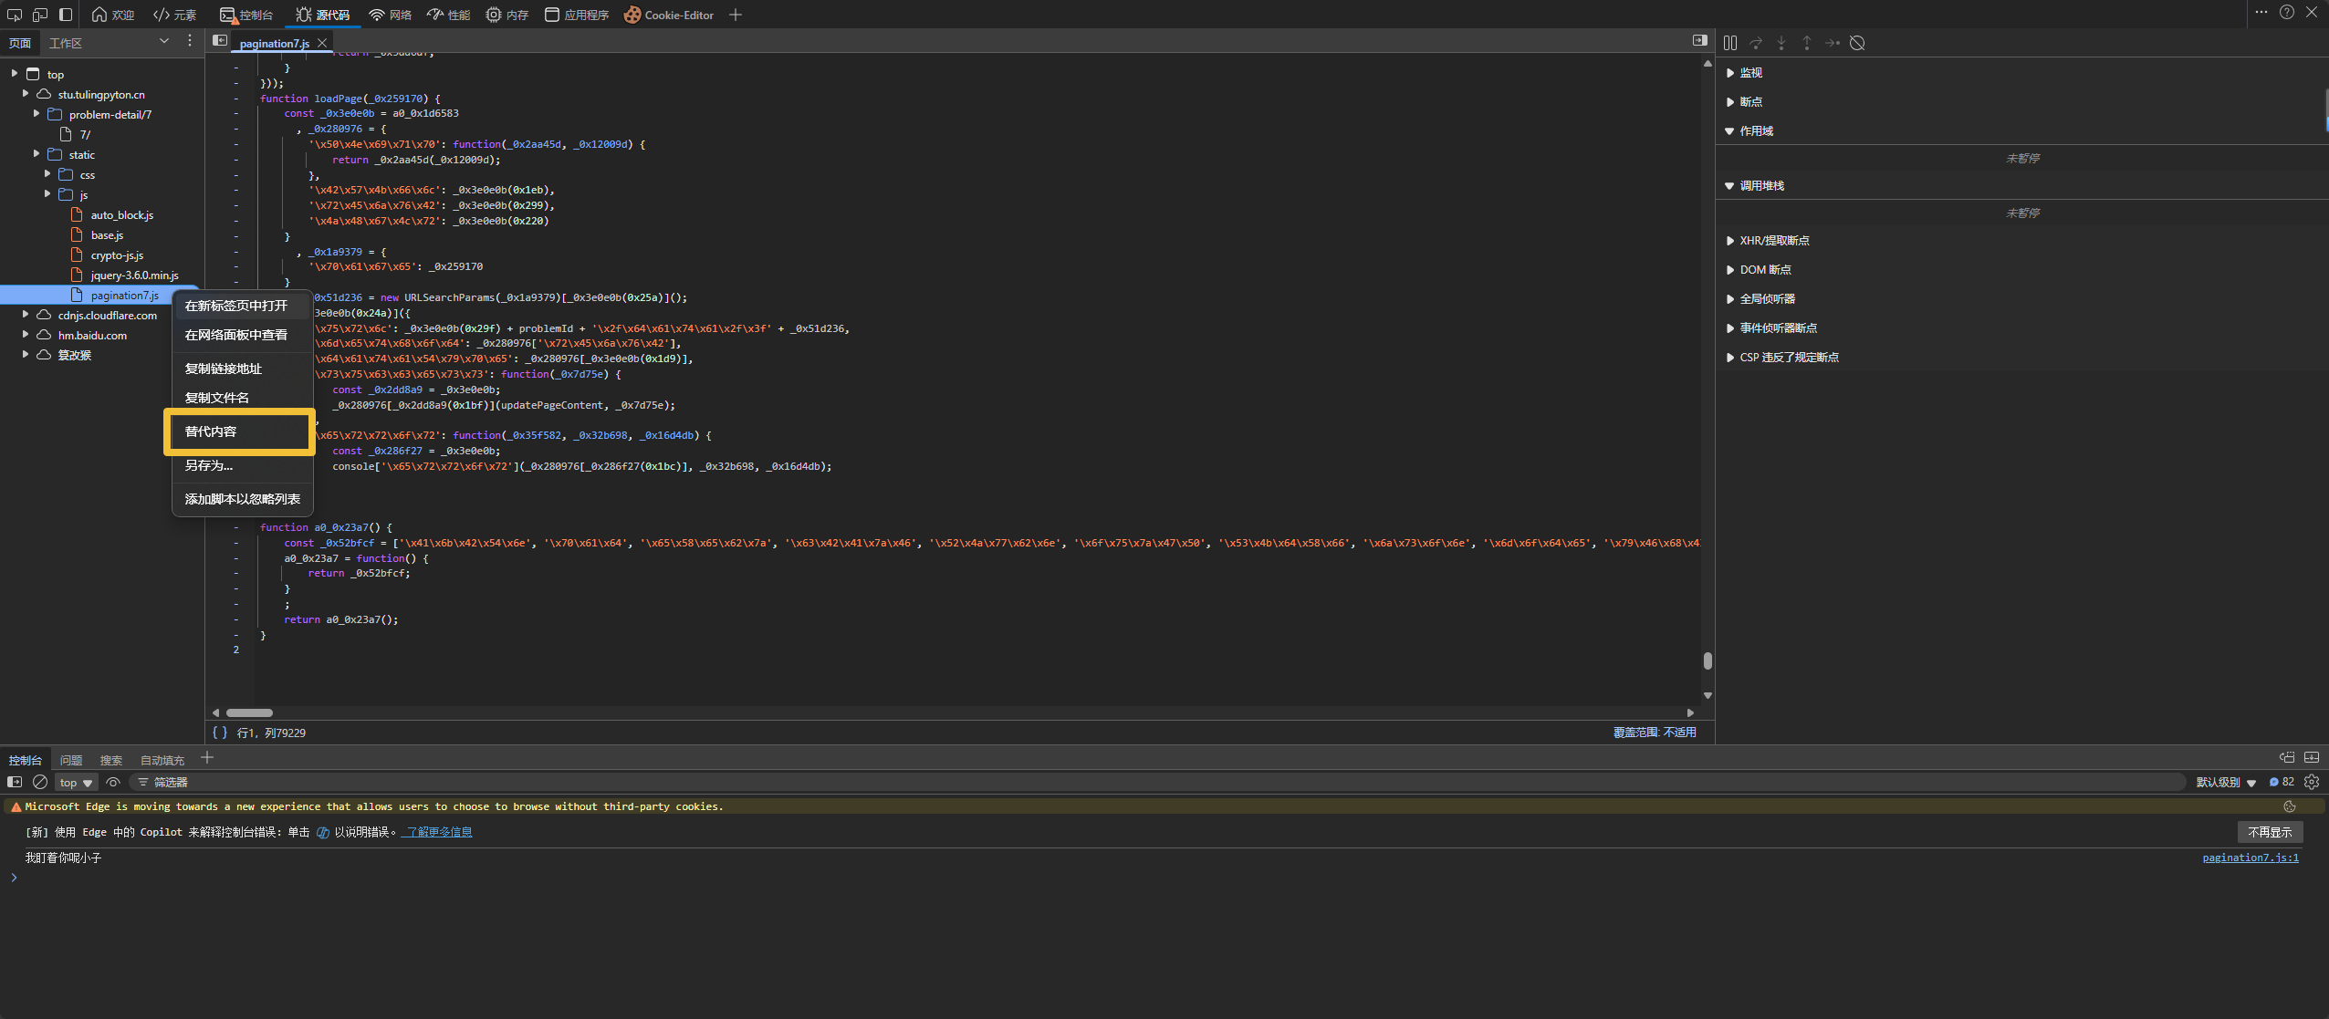The height and width of the screenshot is (1019, 2329).
Task: Toggle the console sidebar panel
Action: click(15, 782)
